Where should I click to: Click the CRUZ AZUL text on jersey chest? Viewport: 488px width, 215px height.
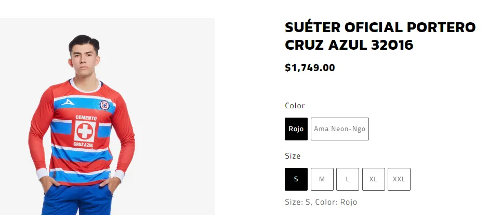[83, 144]
